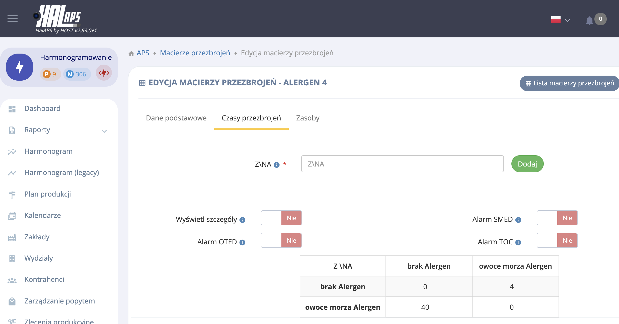Open the Zasoby tab
Image resolution: width=619 pixels, height=324 pixels.
pyautogui.click(x=307, y=118)
